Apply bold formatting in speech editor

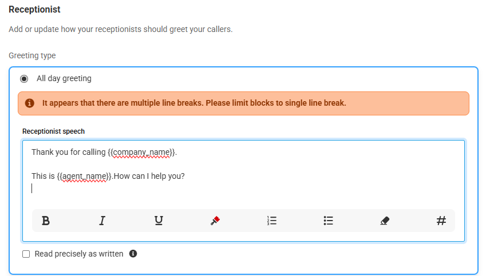[x=46, y=221]
